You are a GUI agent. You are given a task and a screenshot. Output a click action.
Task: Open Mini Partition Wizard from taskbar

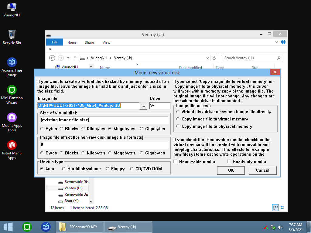point(27,227)
